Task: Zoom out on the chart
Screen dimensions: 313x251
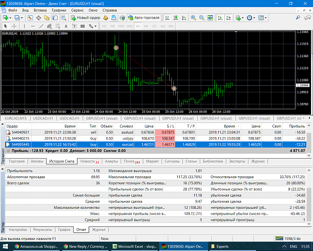Action: (202, 18)
